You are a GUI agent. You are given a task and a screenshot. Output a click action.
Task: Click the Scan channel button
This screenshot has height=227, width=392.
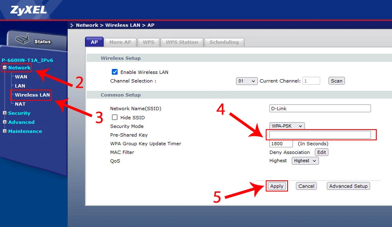[x=336, y=81]
